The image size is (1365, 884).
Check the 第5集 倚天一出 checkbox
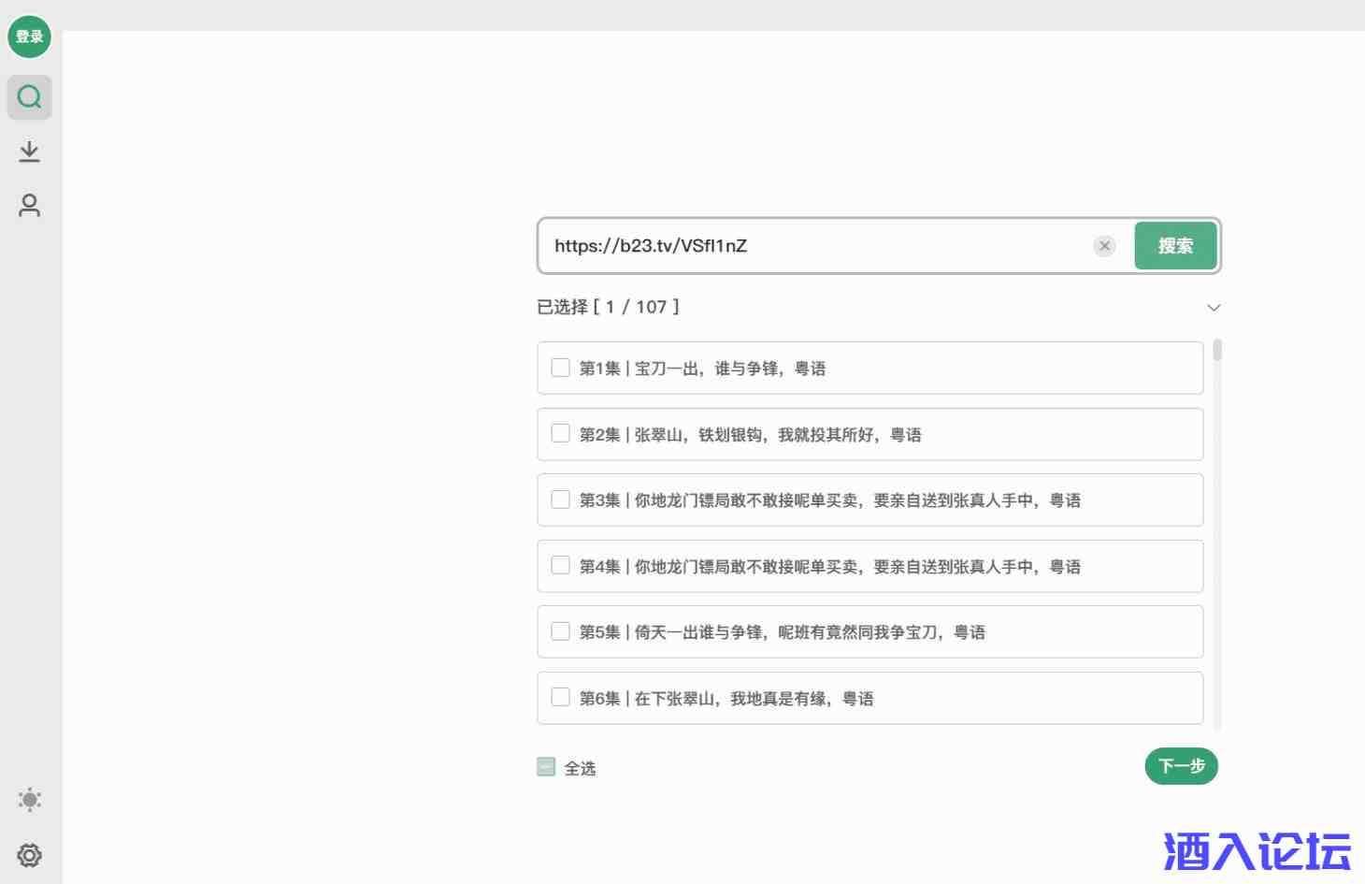pyautogui.click(x=561, y=631)
